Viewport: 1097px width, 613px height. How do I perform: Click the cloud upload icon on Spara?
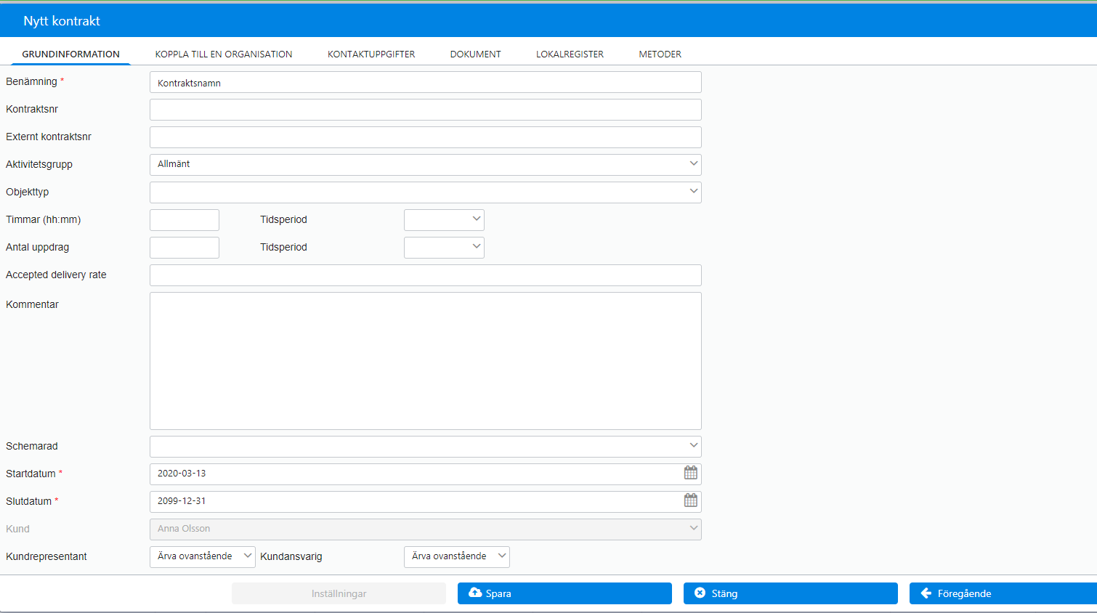click(475, 593)
